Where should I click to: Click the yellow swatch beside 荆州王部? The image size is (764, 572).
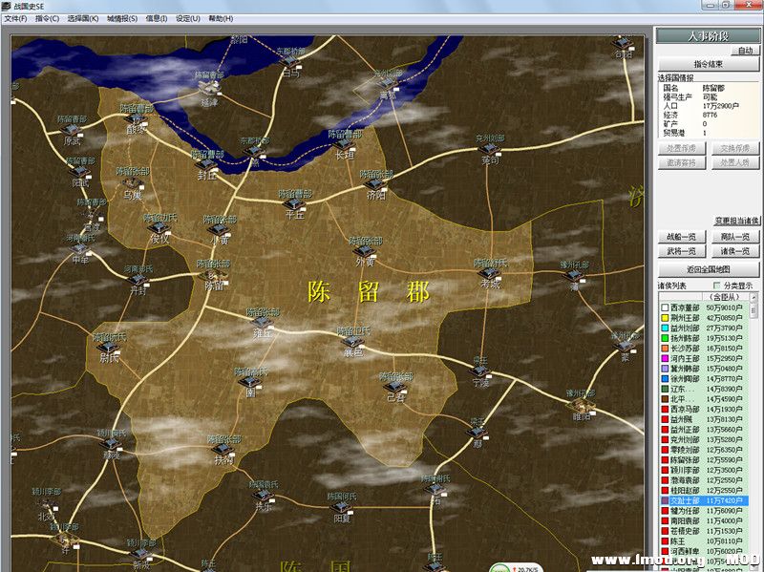point(664,318)
